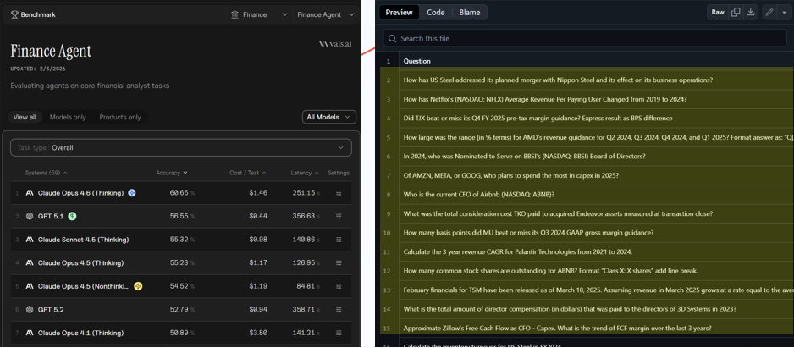Open settings icon for Claude Opus 4.6 row

point(339,193)
